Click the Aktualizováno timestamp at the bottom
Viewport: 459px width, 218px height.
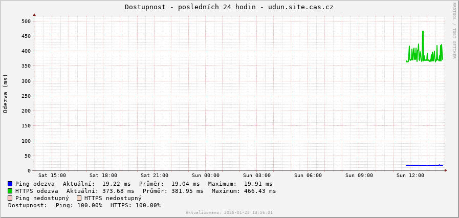pyautogui.click(x=229, y=212)
